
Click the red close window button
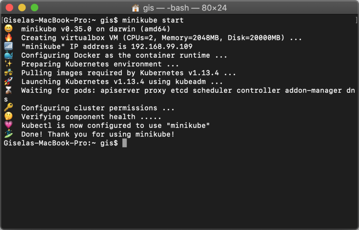9,8
